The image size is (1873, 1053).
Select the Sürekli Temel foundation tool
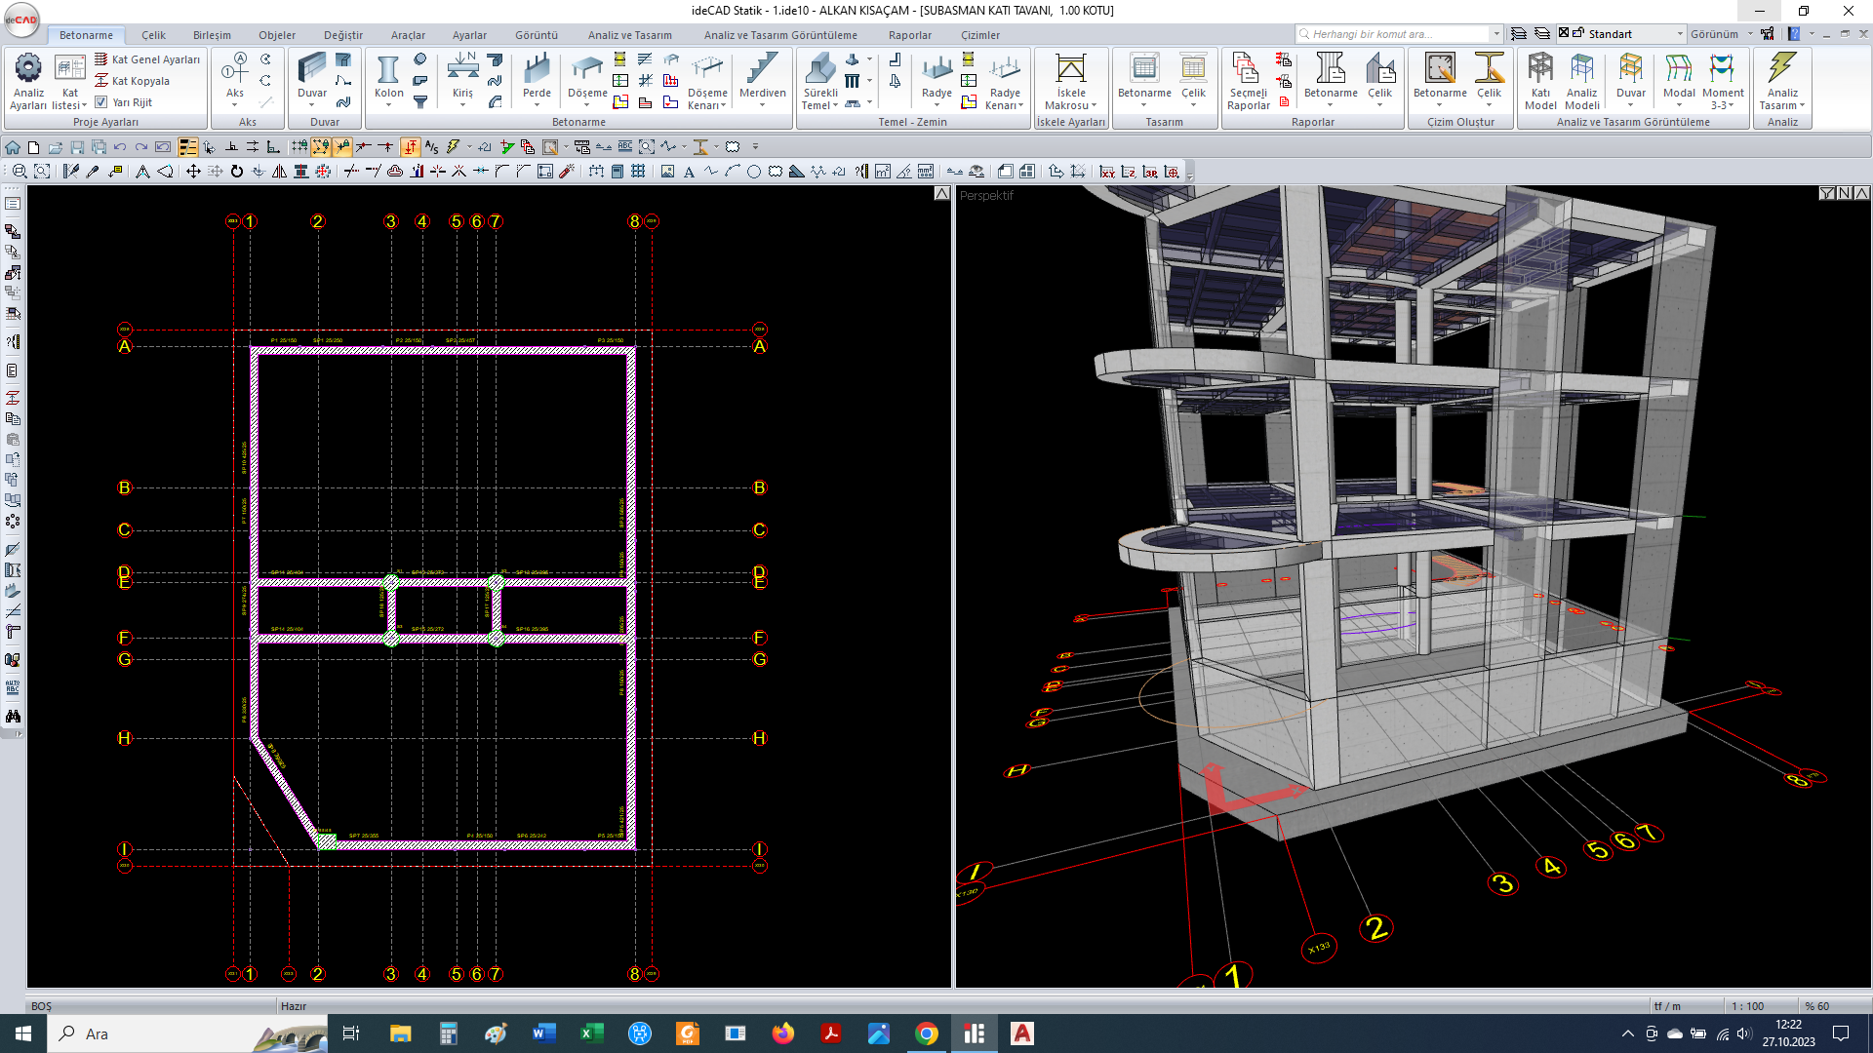click(x=819, y=82)
